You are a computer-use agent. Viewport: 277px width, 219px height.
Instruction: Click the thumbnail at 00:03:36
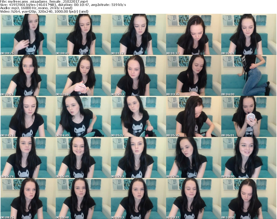(x=193, y=75)
